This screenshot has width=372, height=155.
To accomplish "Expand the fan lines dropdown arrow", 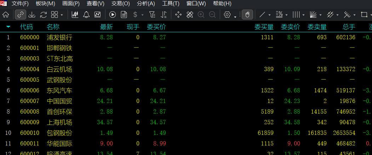I will [321, 15].
